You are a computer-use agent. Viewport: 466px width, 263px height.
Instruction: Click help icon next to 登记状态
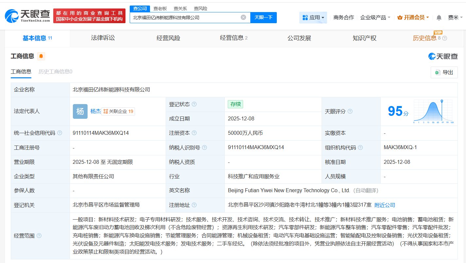click(194, 104)
